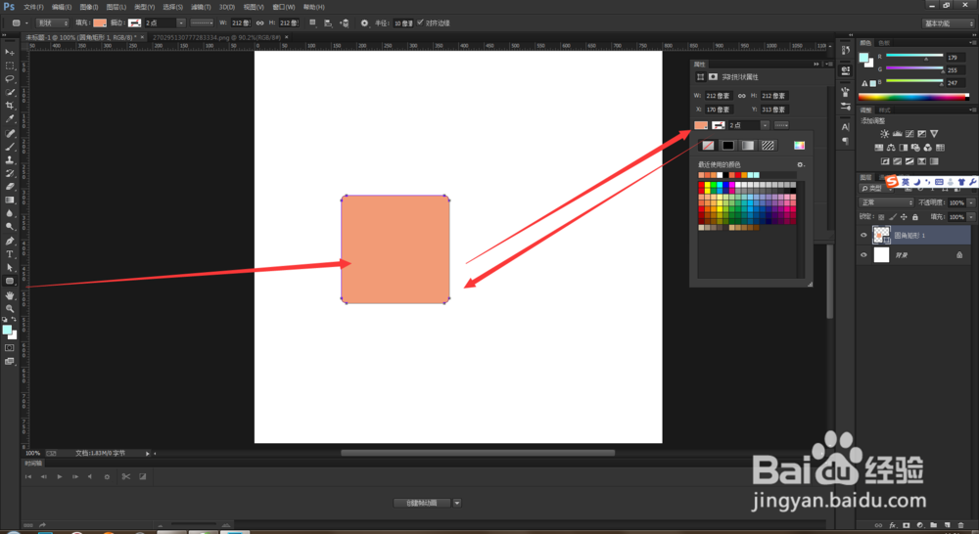Click the geometry options gear in options bar
Viewport: 979px width, 534px height.
tap(364, 23)
